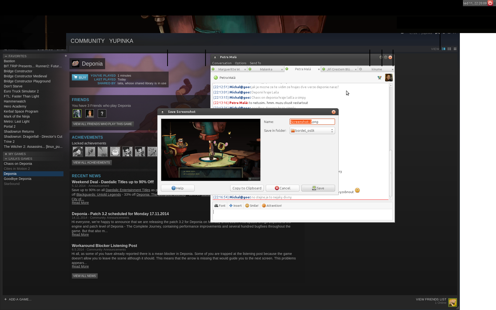The height and width of the screenshot is (310, 496).
Task: Switch to kinume chat tab
Action: point(376,69)
